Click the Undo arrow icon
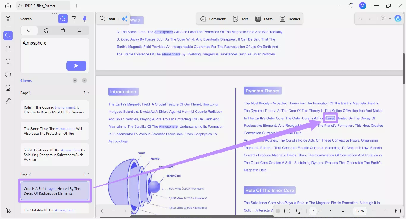This screenshot has height=219, width=406. [x=360, y=18]
